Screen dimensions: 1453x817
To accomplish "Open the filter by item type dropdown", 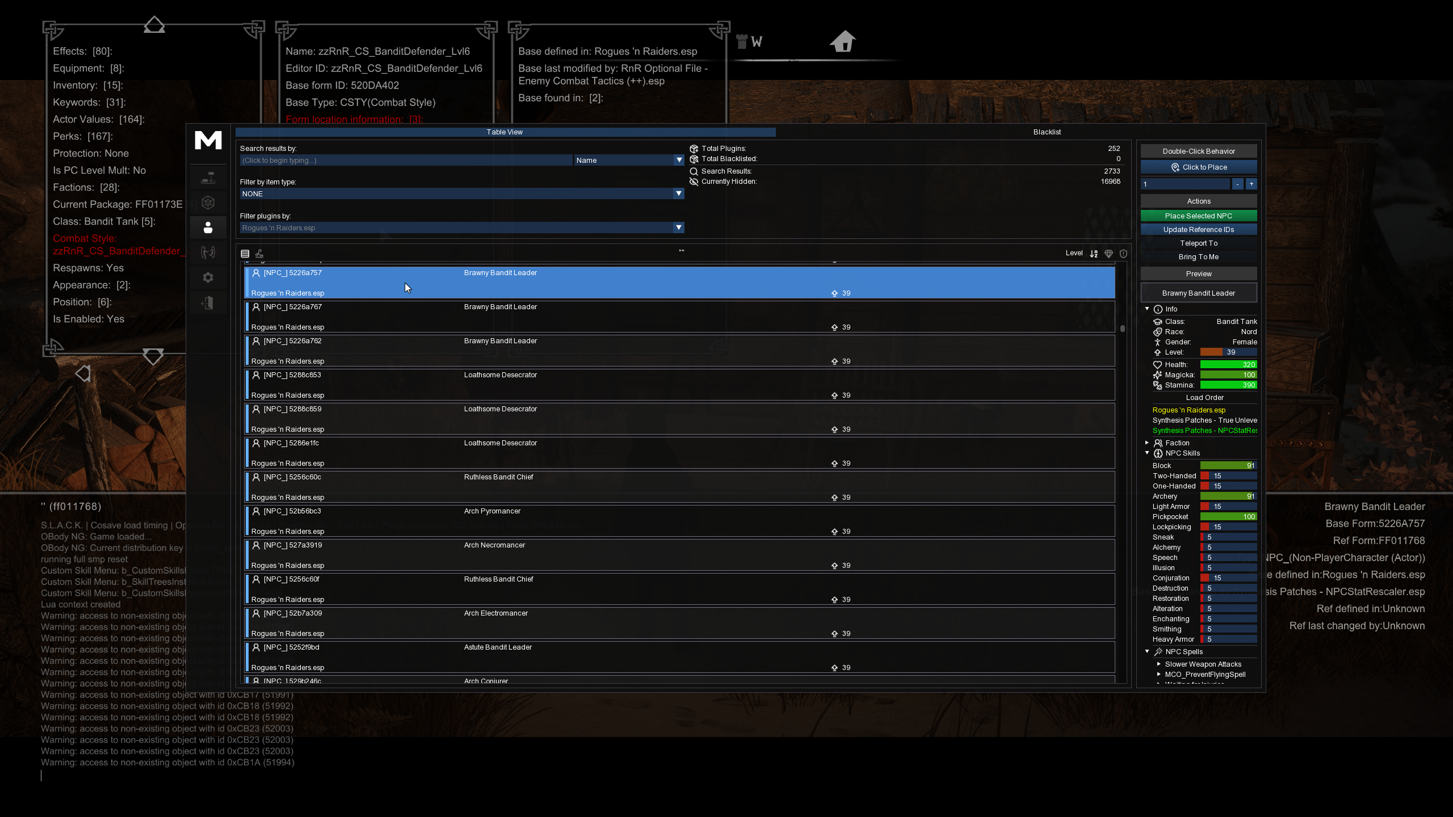I will coord(461,194).
